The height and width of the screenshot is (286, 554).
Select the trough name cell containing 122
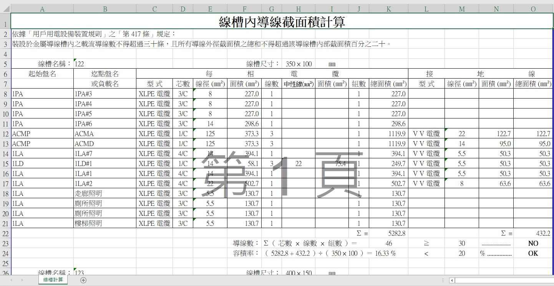click(104, 64)
